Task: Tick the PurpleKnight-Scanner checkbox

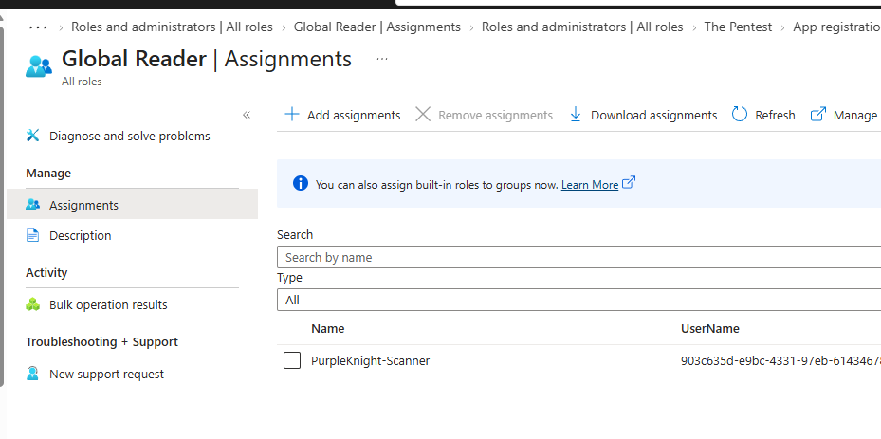Action: coord(292,360)
